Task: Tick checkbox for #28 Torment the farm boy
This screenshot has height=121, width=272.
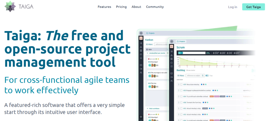Action: (181, 102)
